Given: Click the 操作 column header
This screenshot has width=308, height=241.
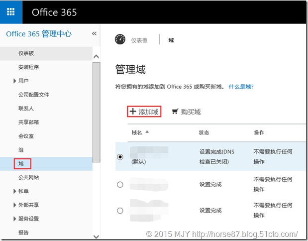Looking at the screenshot, I should coord(259,132).
